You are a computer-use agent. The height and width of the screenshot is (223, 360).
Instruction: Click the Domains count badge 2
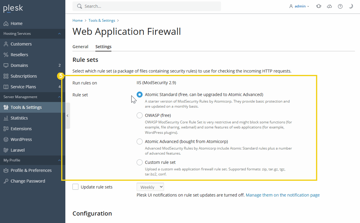pos(59,65)
